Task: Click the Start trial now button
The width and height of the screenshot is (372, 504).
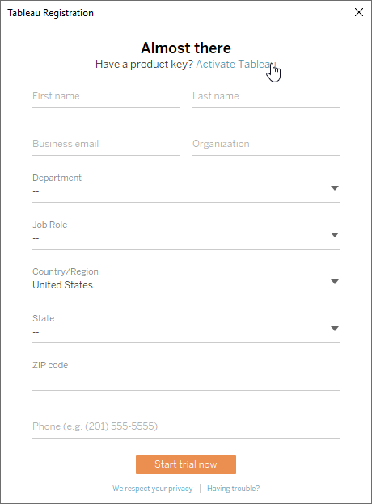Action: point(186,464)
